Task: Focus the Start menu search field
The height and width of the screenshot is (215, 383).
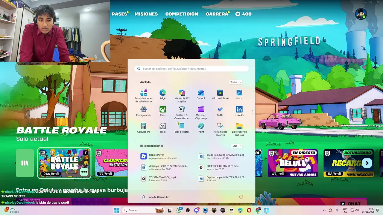Action: click(x=191, y=69)
